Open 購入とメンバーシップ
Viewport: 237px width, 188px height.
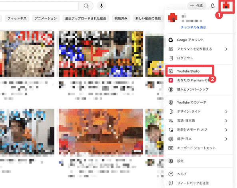point(193,89)
